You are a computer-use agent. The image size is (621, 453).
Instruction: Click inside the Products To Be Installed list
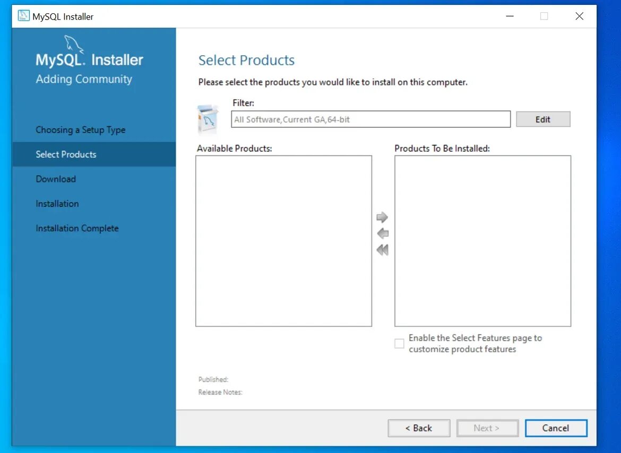coord(483,241)
